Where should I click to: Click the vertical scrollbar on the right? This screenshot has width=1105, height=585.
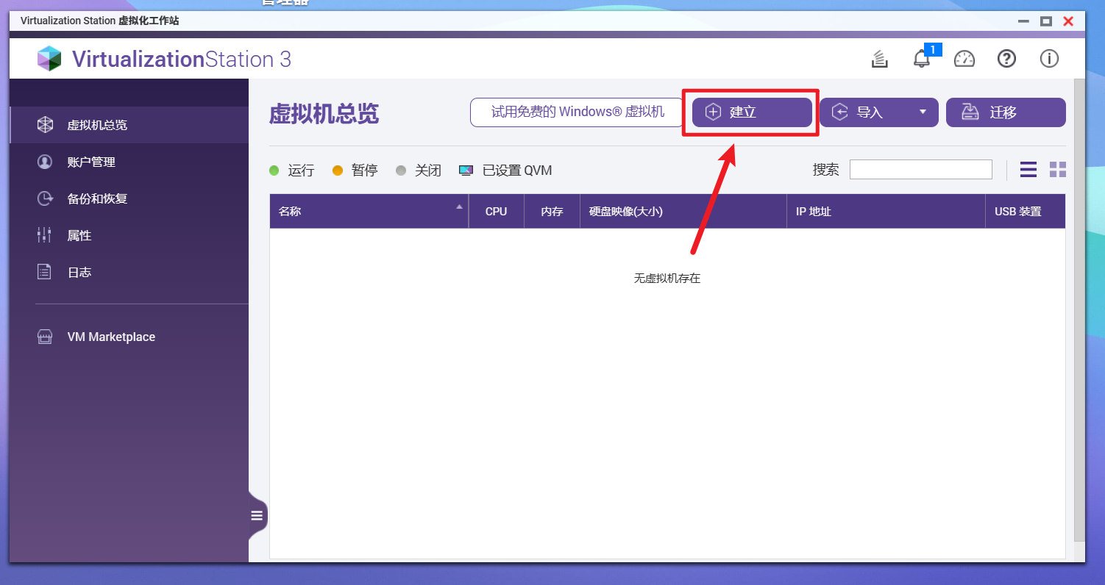click(x=1079, y=309)
